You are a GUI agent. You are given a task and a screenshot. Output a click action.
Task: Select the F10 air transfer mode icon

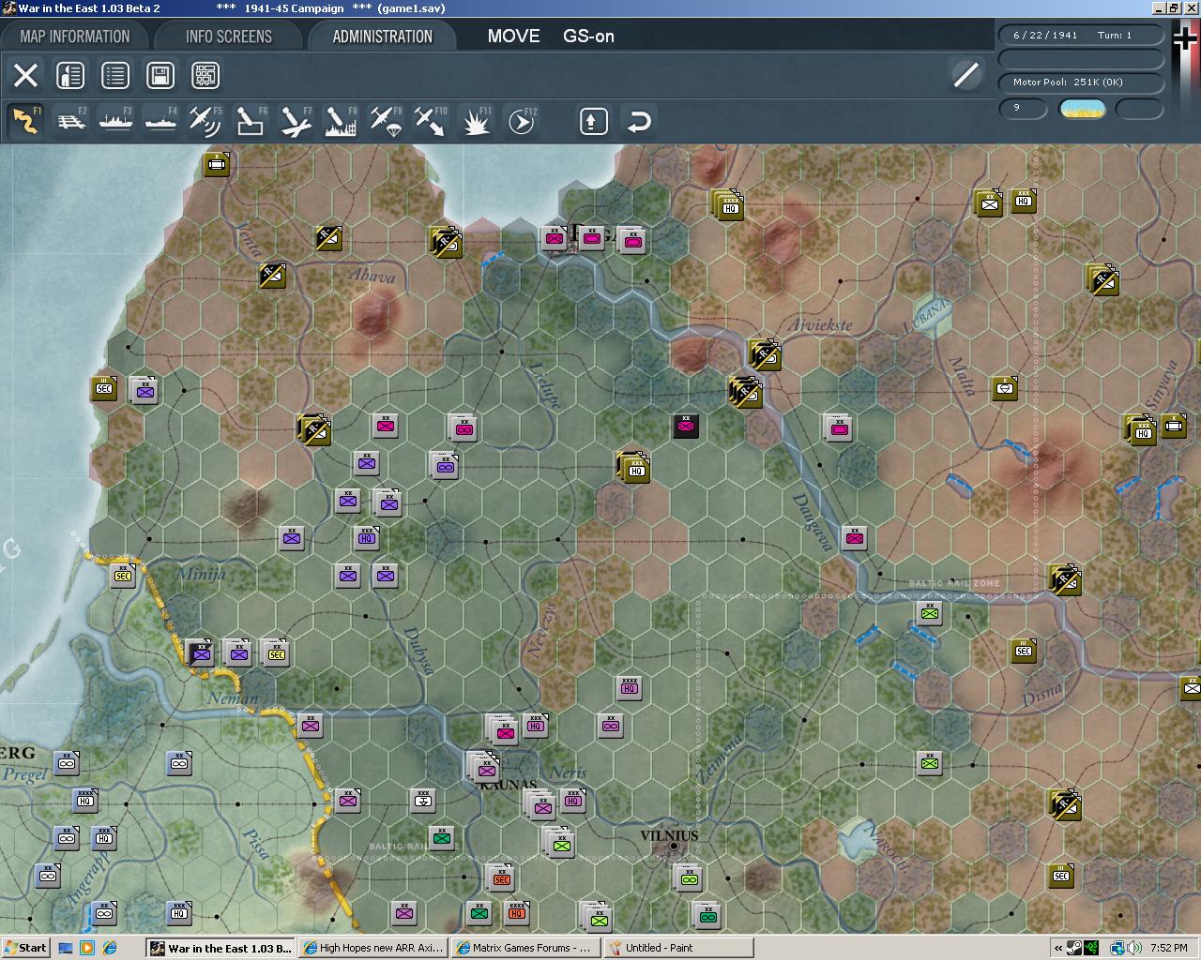pos(432,121)
